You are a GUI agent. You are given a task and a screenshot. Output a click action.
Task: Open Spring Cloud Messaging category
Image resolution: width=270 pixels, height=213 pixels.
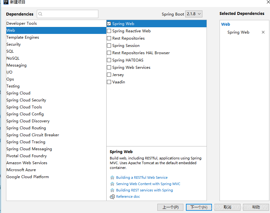coord(56,149)
